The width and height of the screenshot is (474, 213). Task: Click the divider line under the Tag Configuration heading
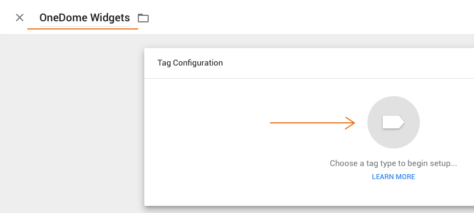[309, 78]
